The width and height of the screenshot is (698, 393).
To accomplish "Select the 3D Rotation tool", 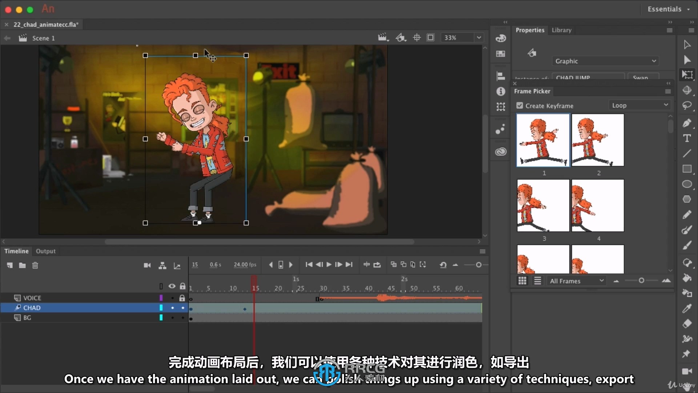I will (x=687, y=90).
